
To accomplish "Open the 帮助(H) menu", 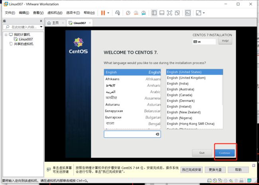I will click(x=89, y=13).
